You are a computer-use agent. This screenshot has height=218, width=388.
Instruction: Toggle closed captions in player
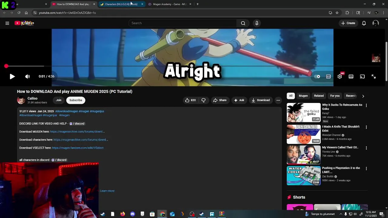(x=328, y=77)
